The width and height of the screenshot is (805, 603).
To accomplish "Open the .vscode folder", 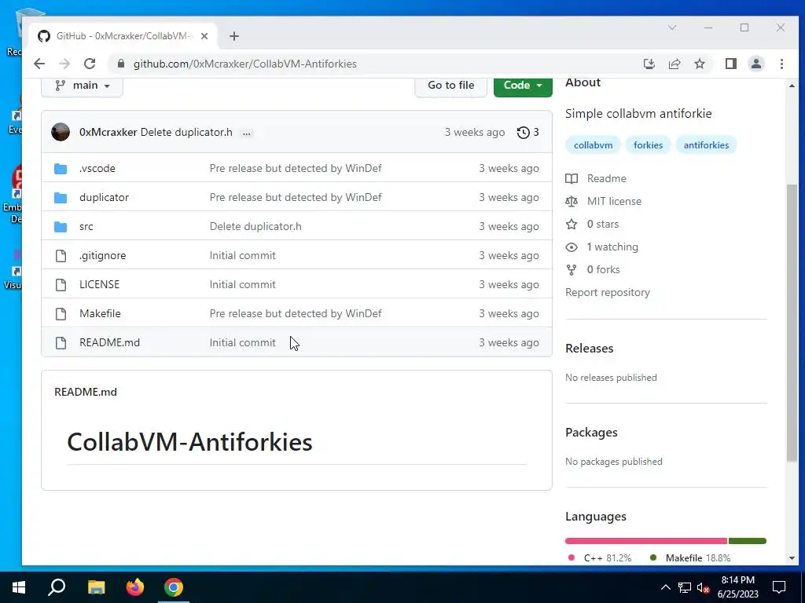I will pyautogui.click(x=97, y=168).
